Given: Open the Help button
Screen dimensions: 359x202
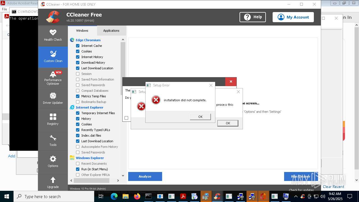Looking at the screenshot, I should coord(253,17).
